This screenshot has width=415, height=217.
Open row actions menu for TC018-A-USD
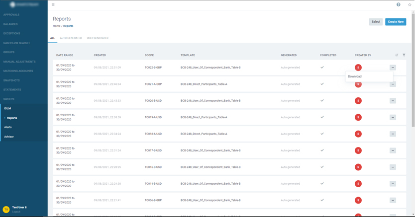click(x=393, y=134)
